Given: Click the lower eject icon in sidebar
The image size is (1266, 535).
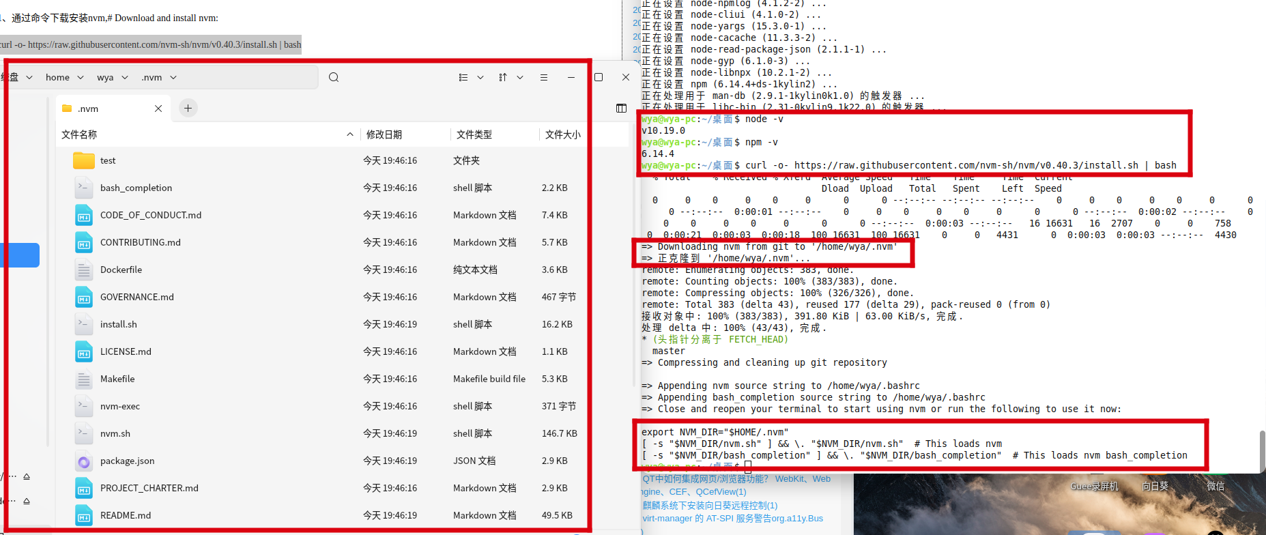Looking at the screenshot, I should [x=27, y=501].
